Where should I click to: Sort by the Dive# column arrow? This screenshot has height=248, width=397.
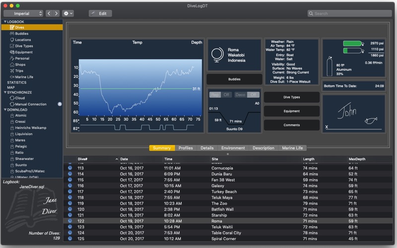tap(117, 159)
